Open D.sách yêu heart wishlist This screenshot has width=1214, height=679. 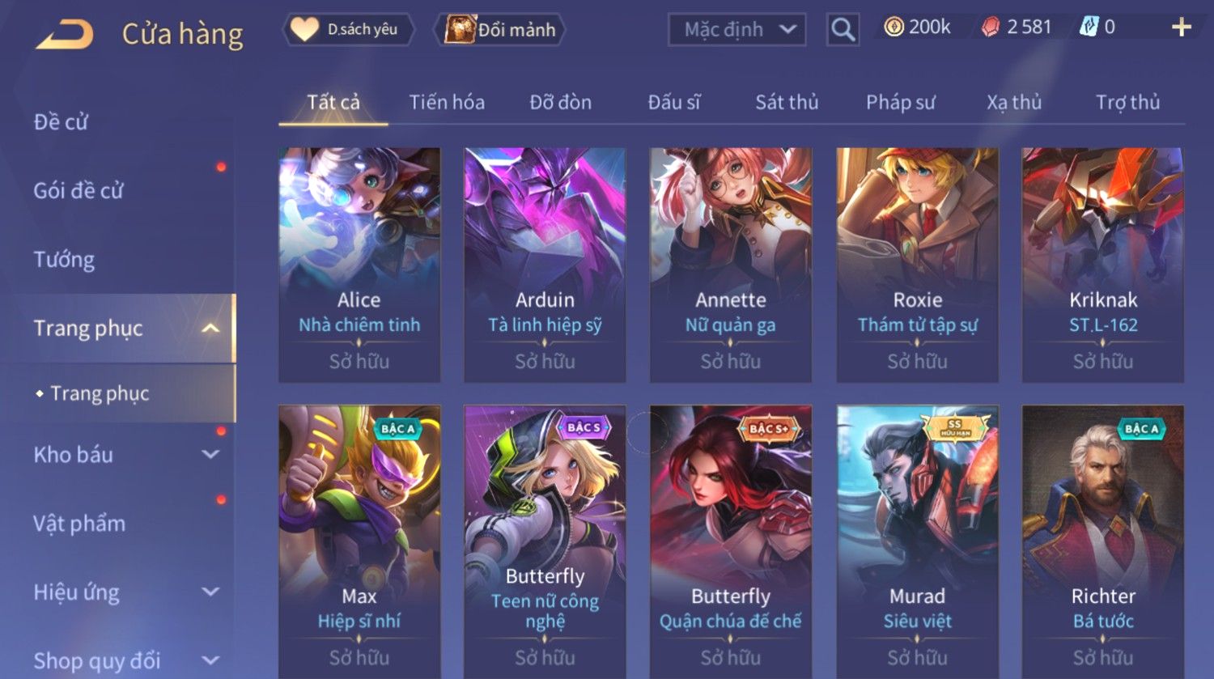click(348, 30)
